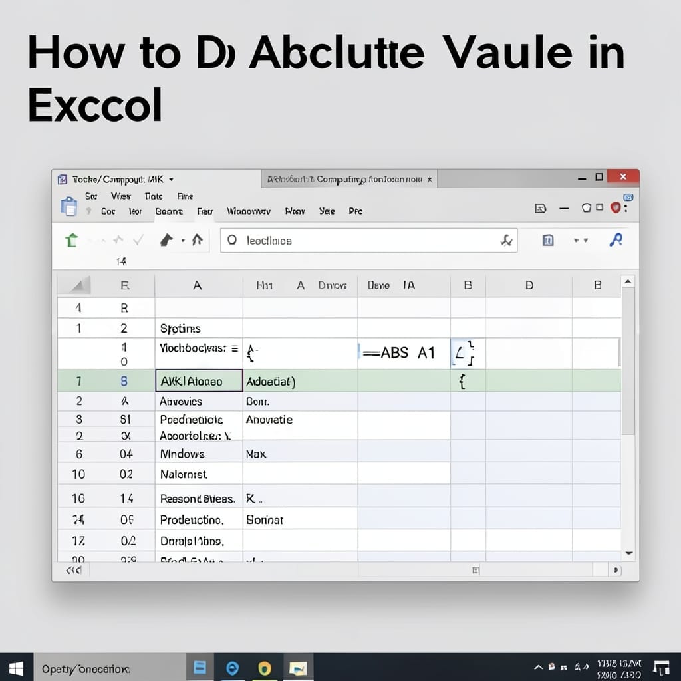681x681 pixels.
Task: Switch to the Computing document tab
Action: (349, 179)
